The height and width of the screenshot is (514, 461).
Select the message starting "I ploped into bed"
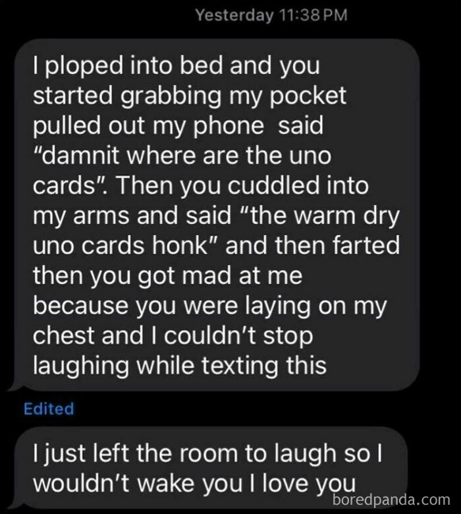pos(216,215)
